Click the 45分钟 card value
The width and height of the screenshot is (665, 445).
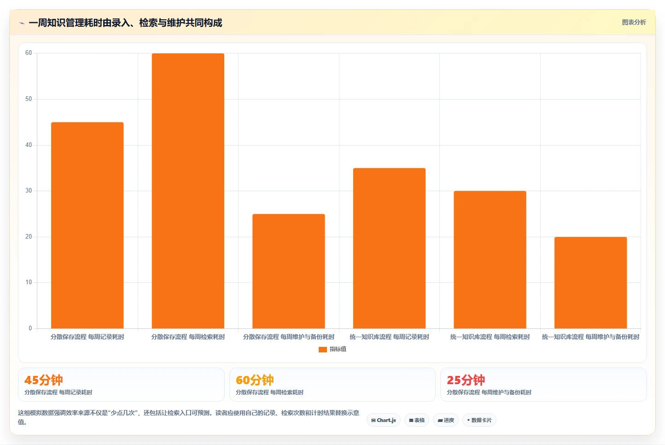[44, 380]
